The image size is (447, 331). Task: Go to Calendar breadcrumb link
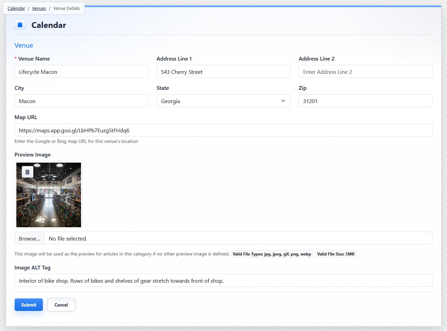16,8
